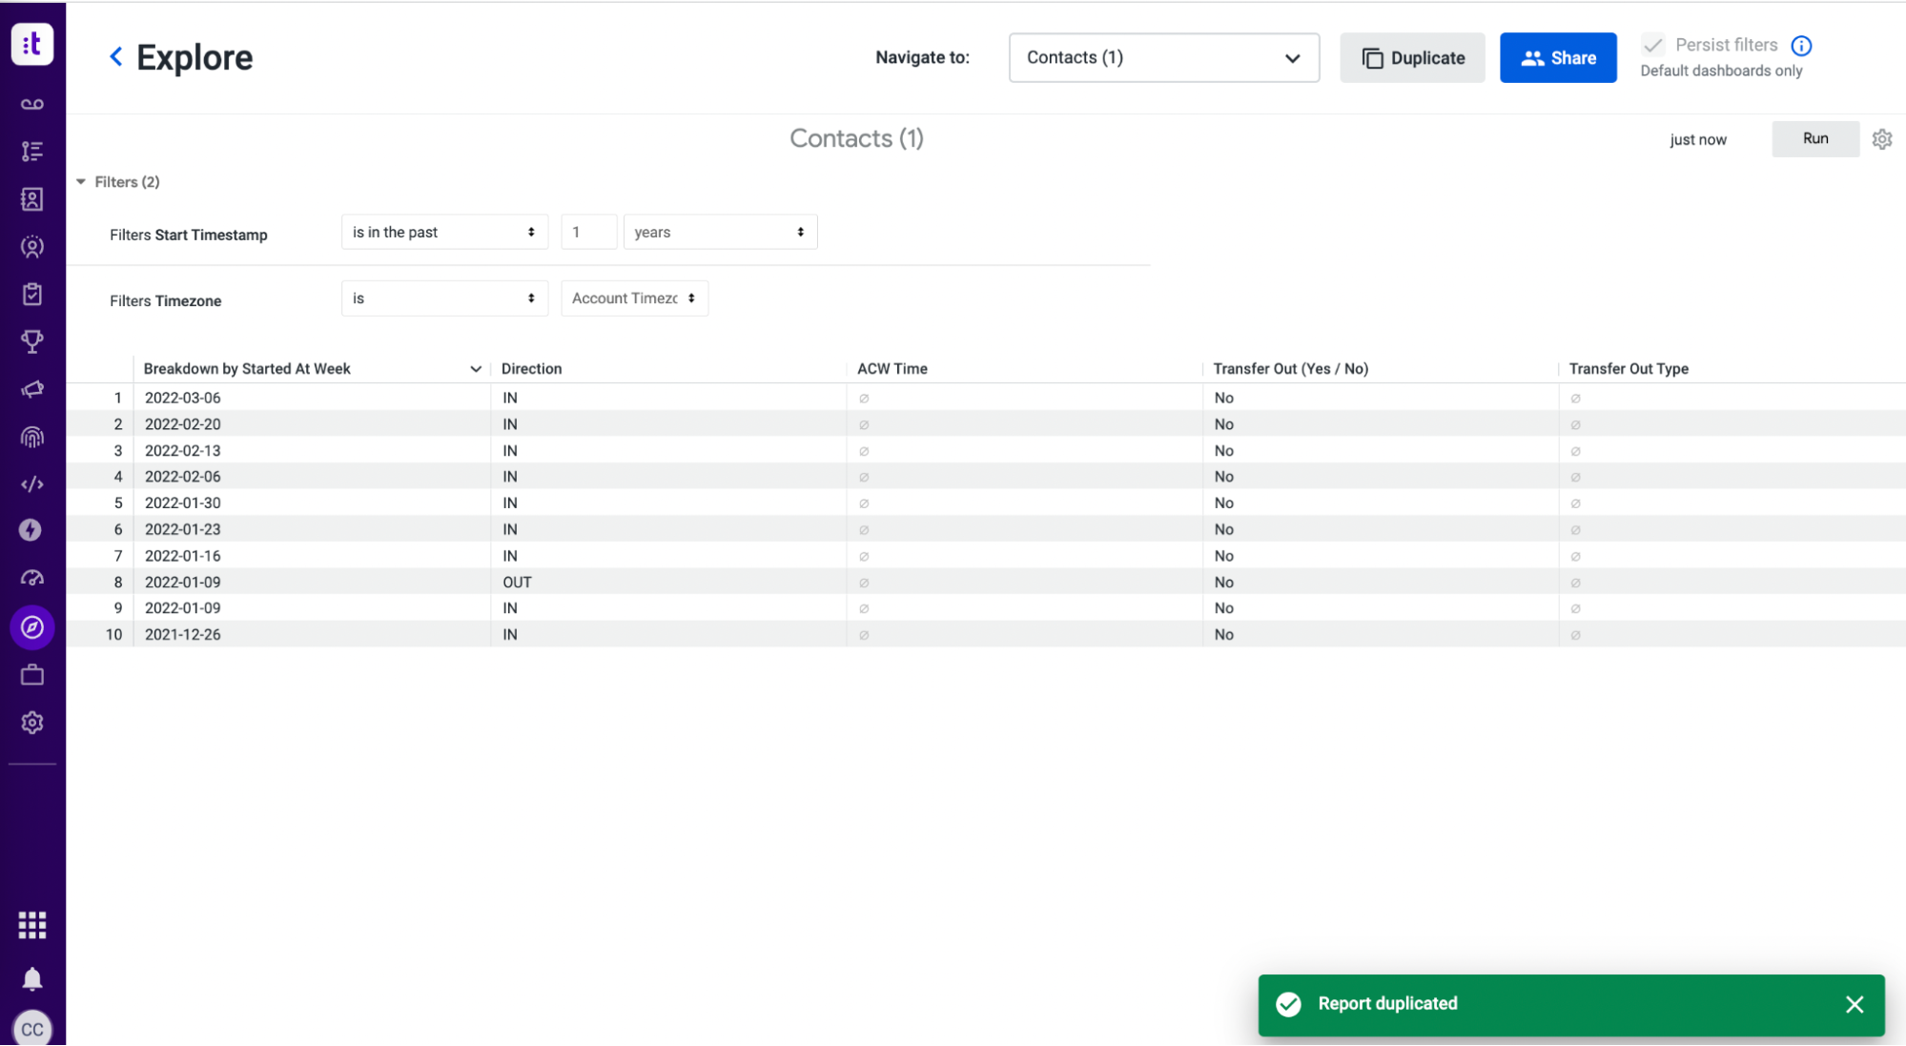Open the lightning bolt sidebar icon
Viewport: 1906px width, 1046px height.
point(31,530)
